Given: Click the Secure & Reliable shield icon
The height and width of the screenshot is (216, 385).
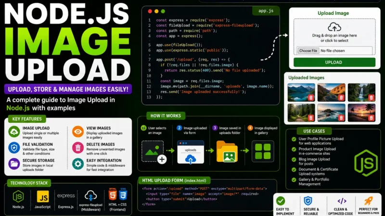Looking at the screenshot, I should (308, 201).
